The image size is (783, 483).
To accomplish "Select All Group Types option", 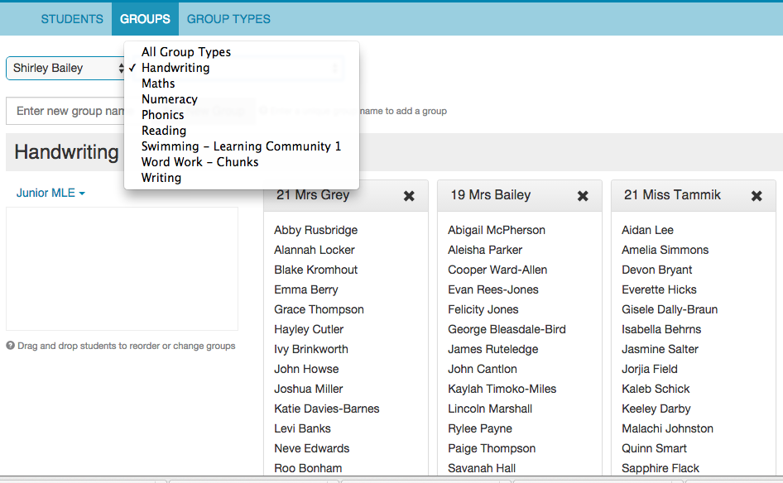I will point(186,52).
